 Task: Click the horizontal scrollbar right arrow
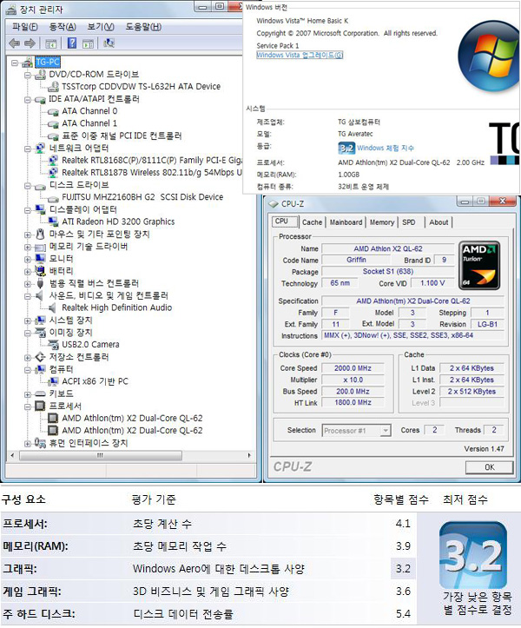coord(249,455)
